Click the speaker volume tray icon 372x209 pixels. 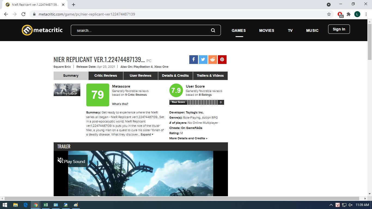click(x=350, y=205)
